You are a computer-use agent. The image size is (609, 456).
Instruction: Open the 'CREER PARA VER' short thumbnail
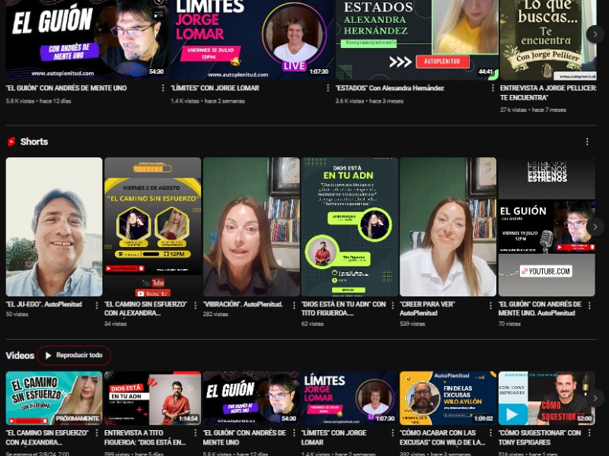(448, 226)
